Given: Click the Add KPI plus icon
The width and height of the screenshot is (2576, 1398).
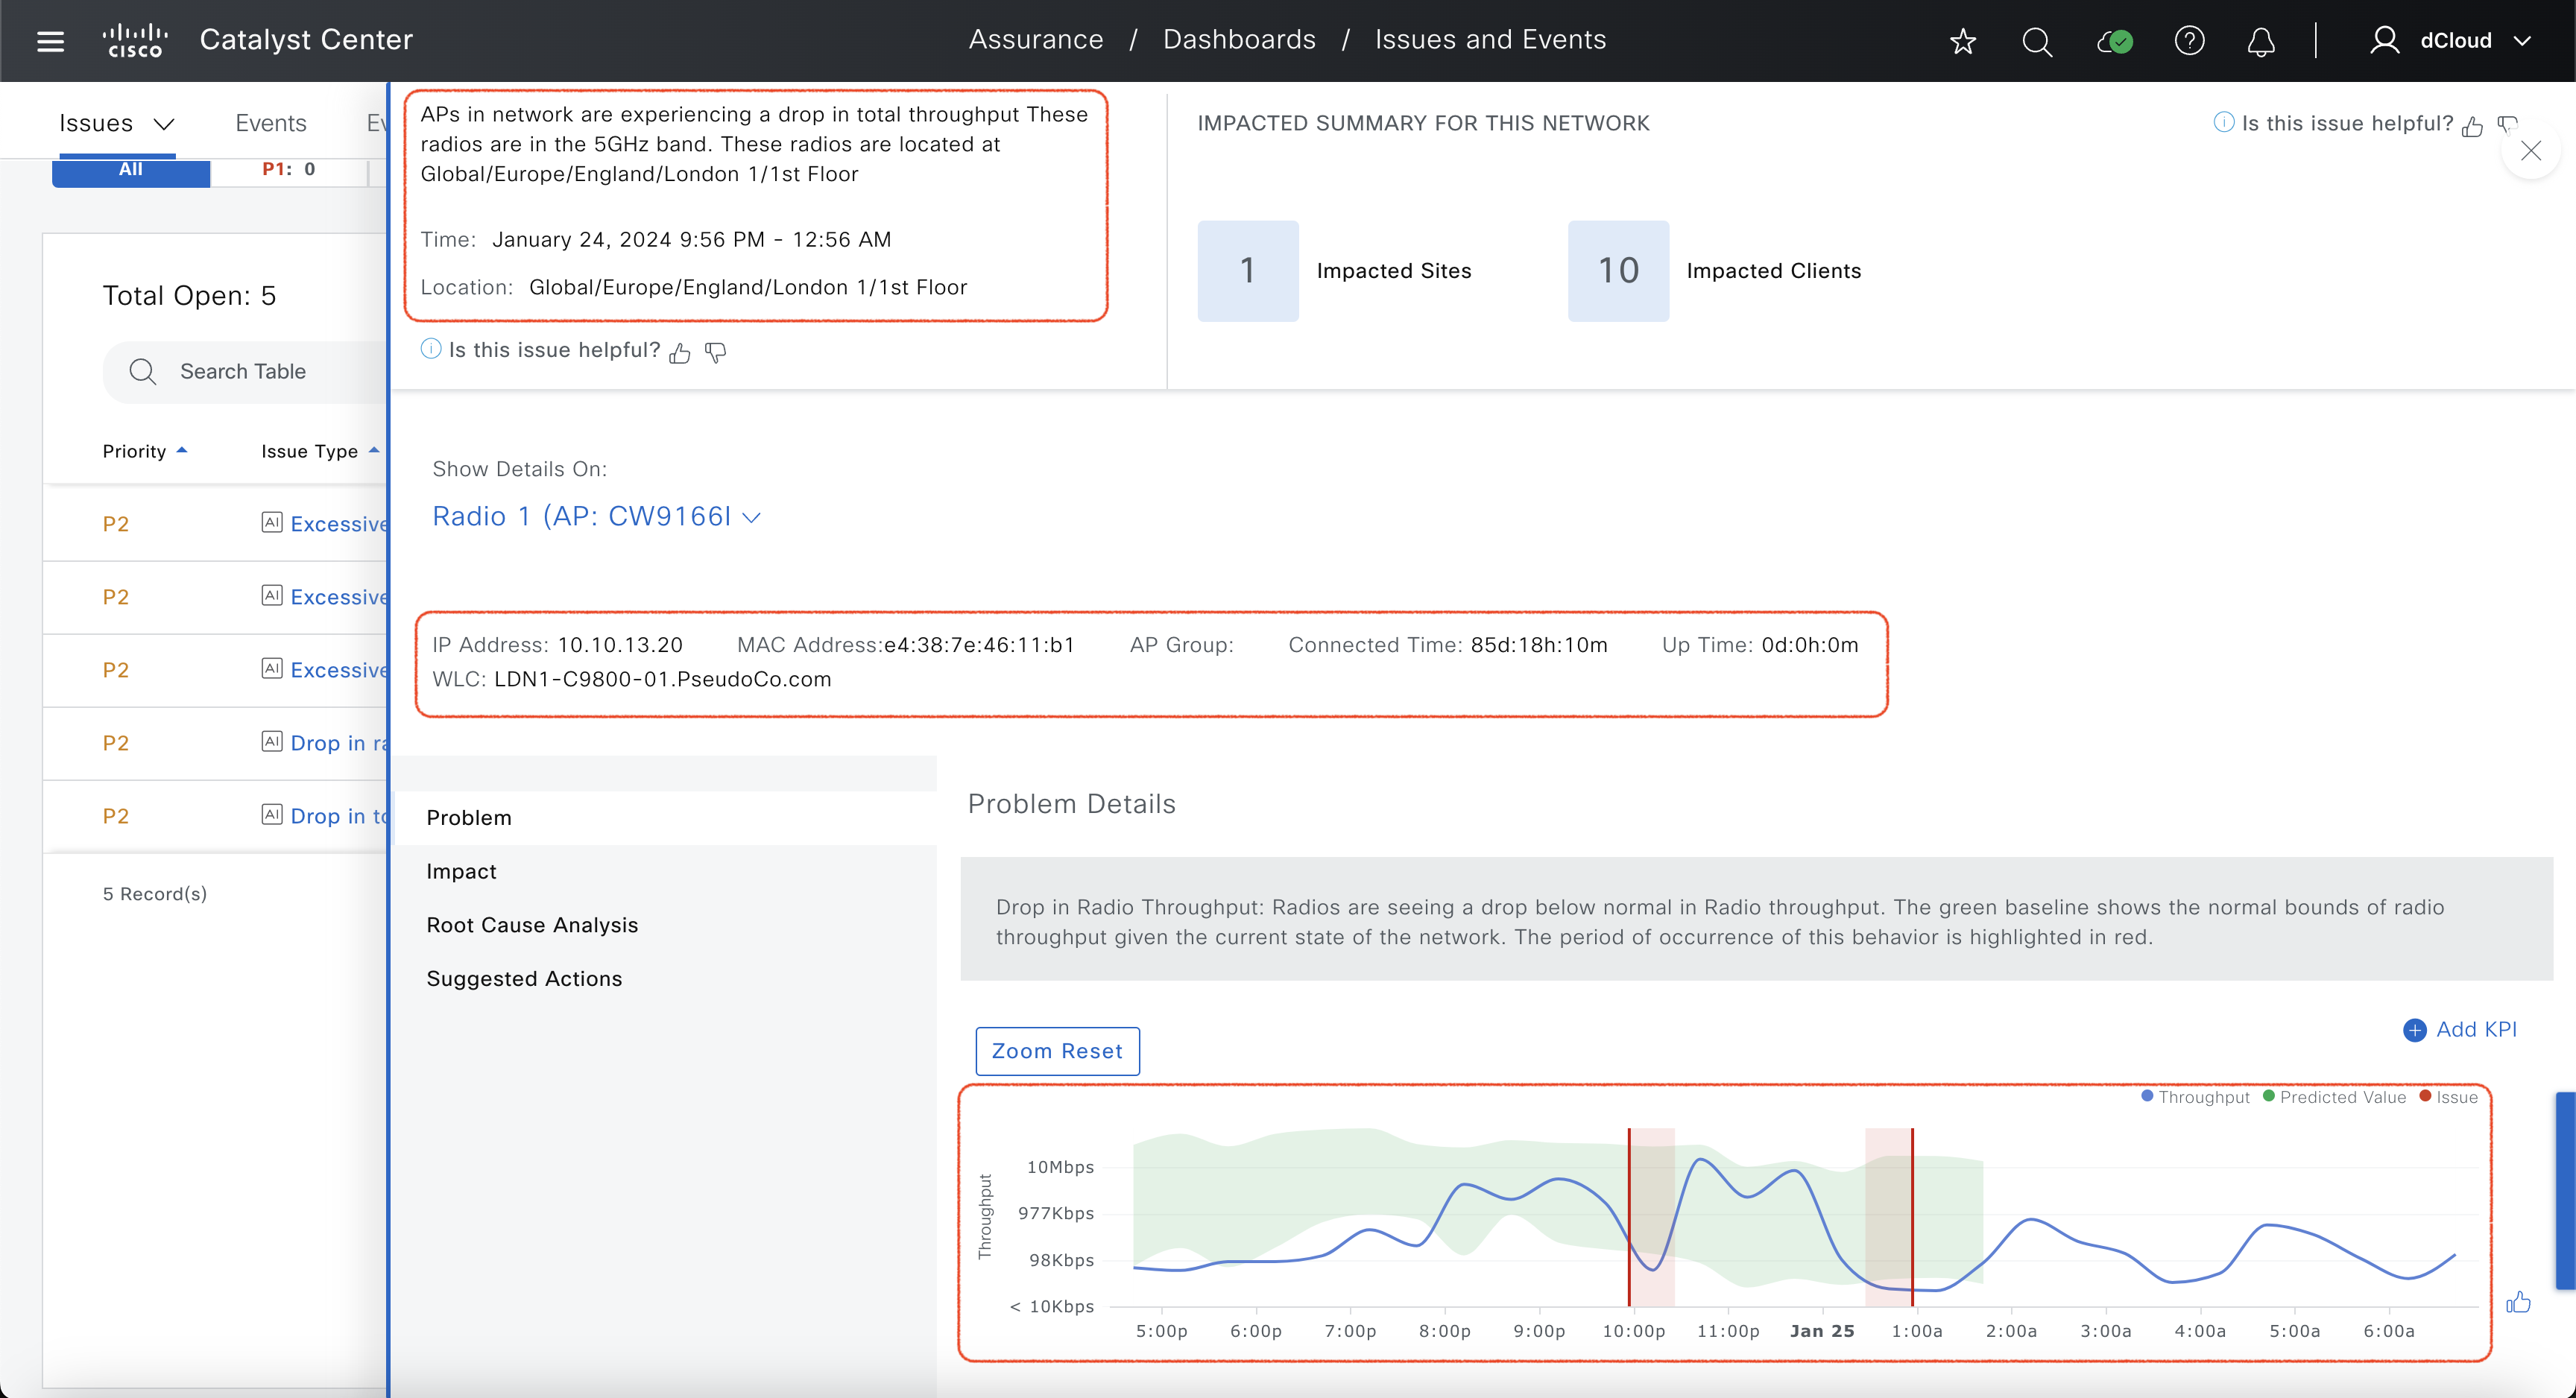Looking at the screenshot, I should (x=2414, y=1030).
